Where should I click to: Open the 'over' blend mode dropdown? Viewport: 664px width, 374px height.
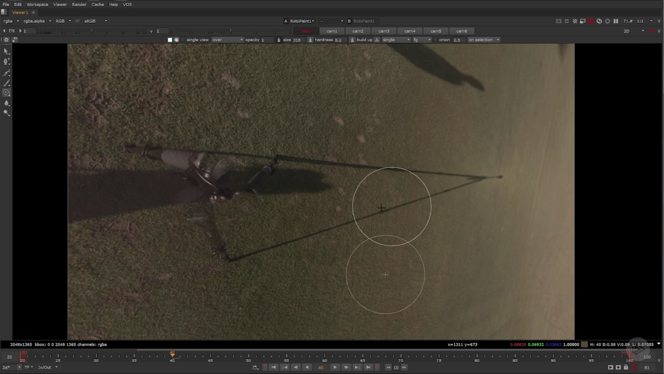click(x=227, y=40)
